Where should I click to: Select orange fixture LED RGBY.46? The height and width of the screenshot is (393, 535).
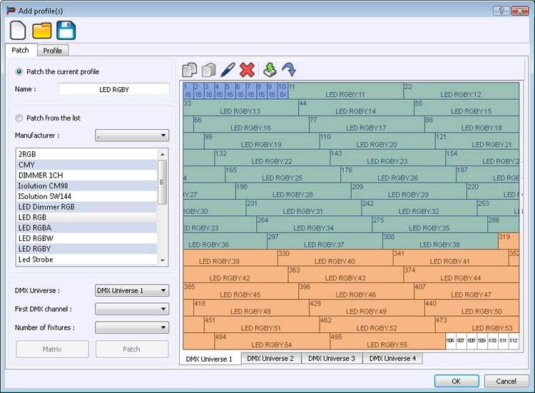356,291
